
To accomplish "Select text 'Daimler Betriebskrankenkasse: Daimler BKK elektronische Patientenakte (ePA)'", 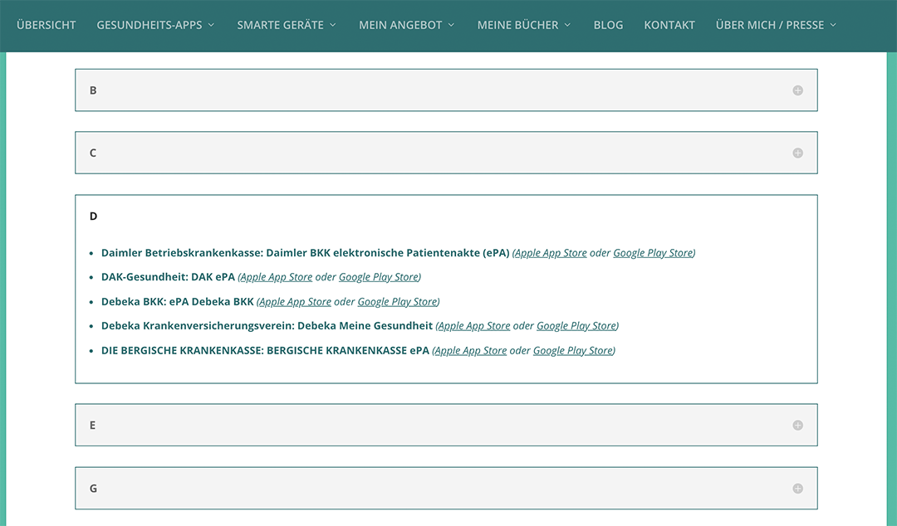I will coord(306,253).
